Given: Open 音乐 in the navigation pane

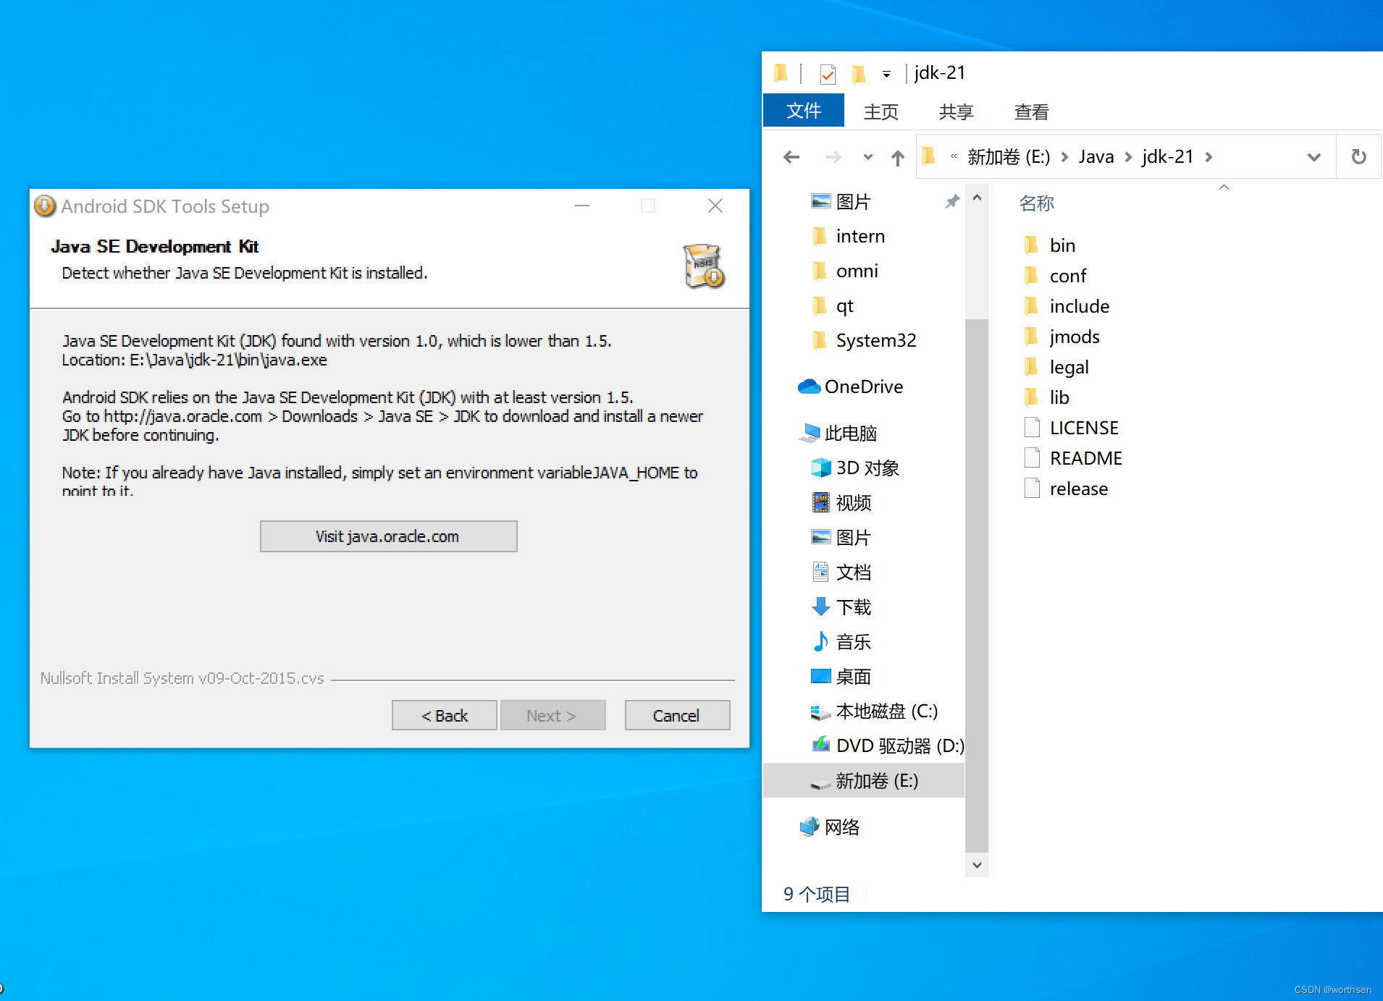Looking at the screenshot, I should point(853,641).
